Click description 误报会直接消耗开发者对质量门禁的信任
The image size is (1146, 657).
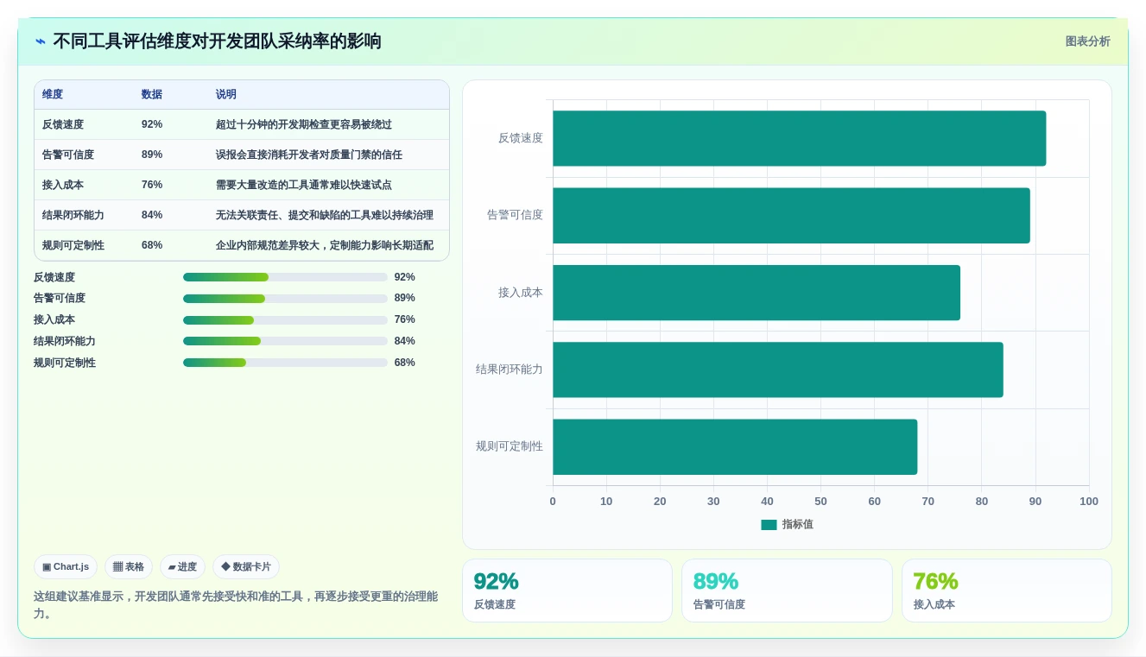(309, 155)
